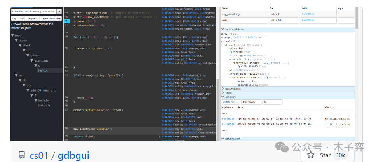The height and width of the screenshot is (162, 376).
Task: Click the 10k star count
Action: (341, 155)
